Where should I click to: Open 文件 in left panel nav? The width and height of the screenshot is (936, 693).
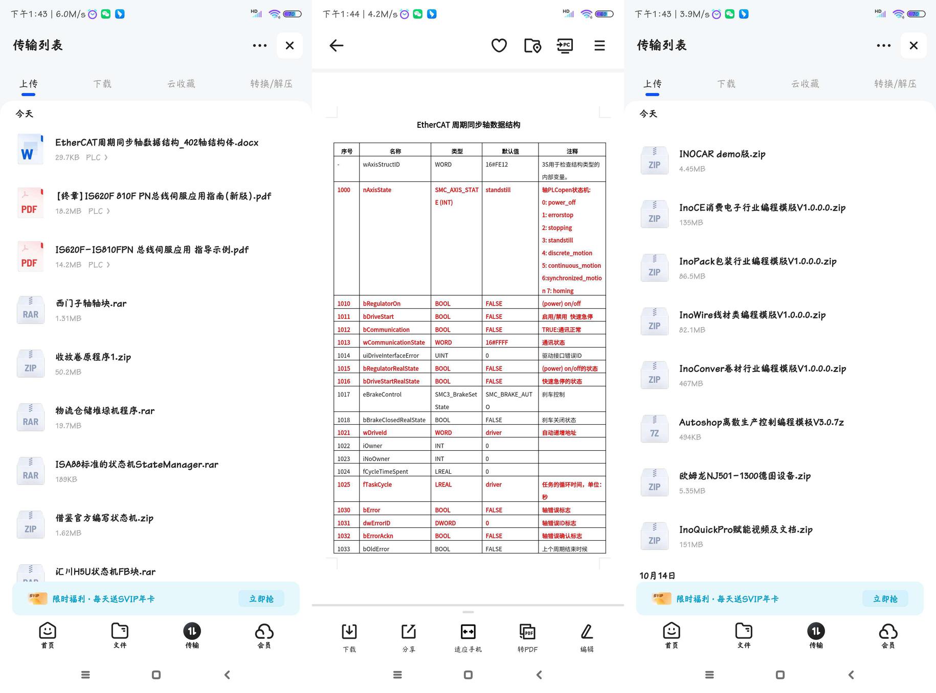point(120,636)
